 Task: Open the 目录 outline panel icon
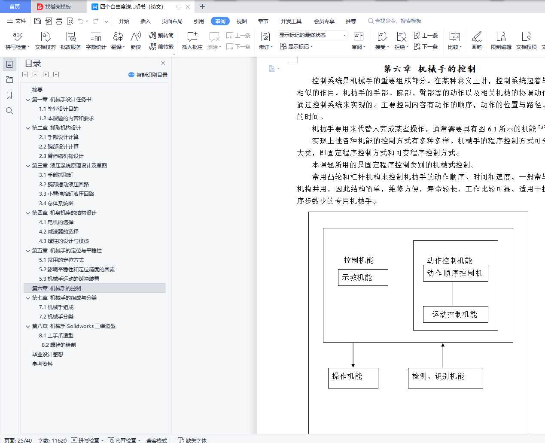click(x=9, y=64)
